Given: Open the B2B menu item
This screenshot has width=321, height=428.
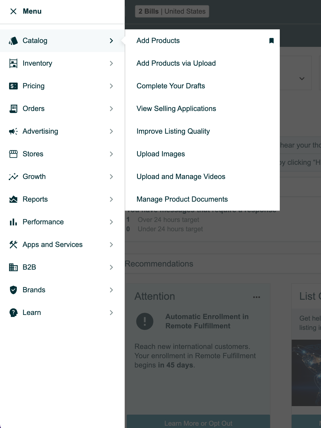Looking at the screenshot, I should pyautogui.click(x=29, y=267).
